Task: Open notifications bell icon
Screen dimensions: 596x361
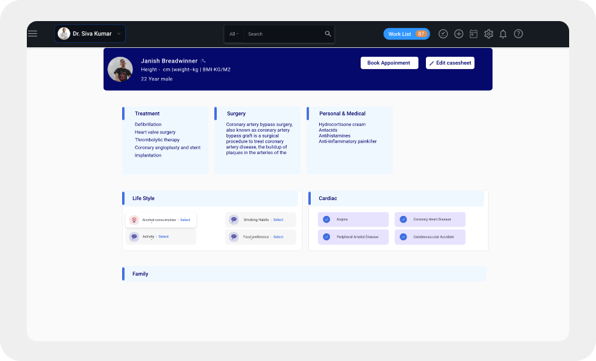Action: 503,34
